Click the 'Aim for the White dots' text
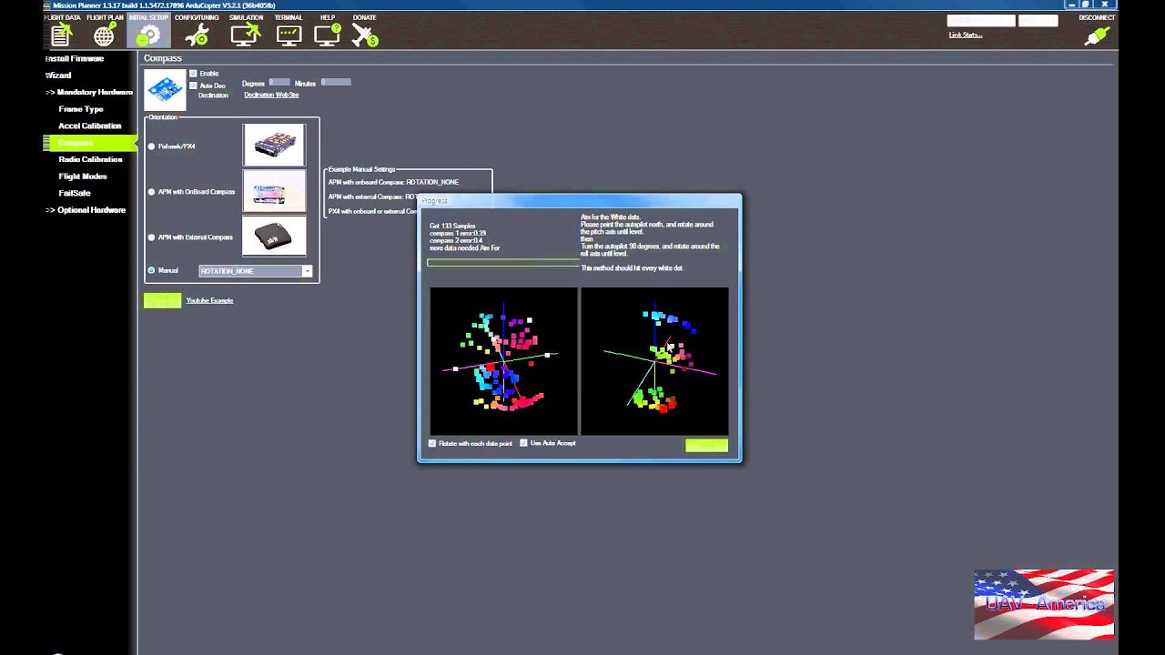Screen dimensions: 1165x655 click(x=613, y=217)
